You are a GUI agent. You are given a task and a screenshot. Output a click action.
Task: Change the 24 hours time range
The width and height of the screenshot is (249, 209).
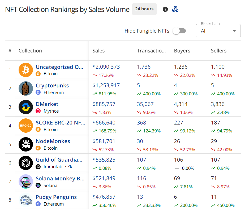pyautogui.click(x=144, y=9)
